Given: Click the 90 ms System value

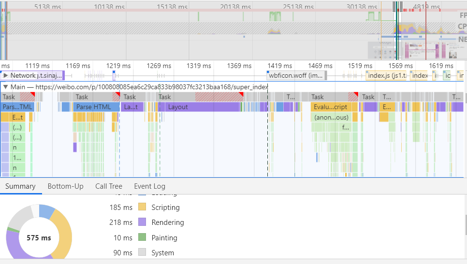Looking at the screenshot, I should (123, 253).
